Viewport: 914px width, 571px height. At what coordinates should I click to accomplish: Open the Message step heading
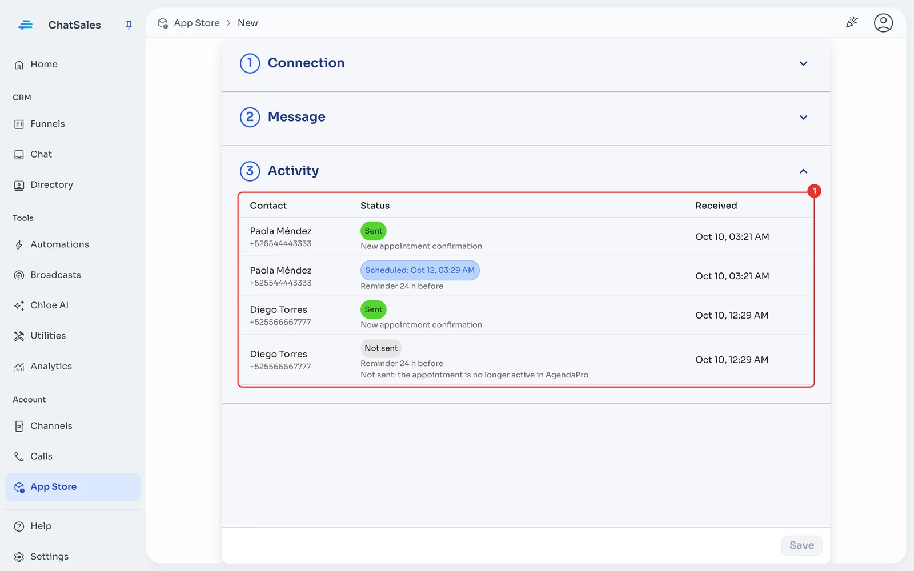(x=296, y=116)
